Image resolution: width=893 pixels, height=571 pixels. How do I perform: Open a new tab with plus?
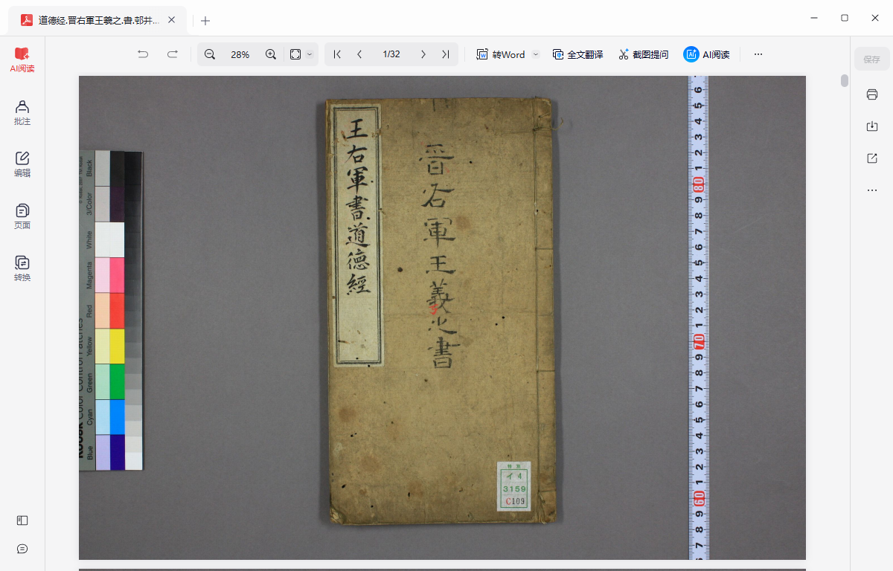(205, 21)
